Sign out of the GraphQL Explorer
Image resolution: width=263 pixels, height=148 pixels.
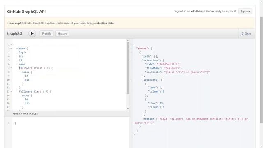pos(245,12)
